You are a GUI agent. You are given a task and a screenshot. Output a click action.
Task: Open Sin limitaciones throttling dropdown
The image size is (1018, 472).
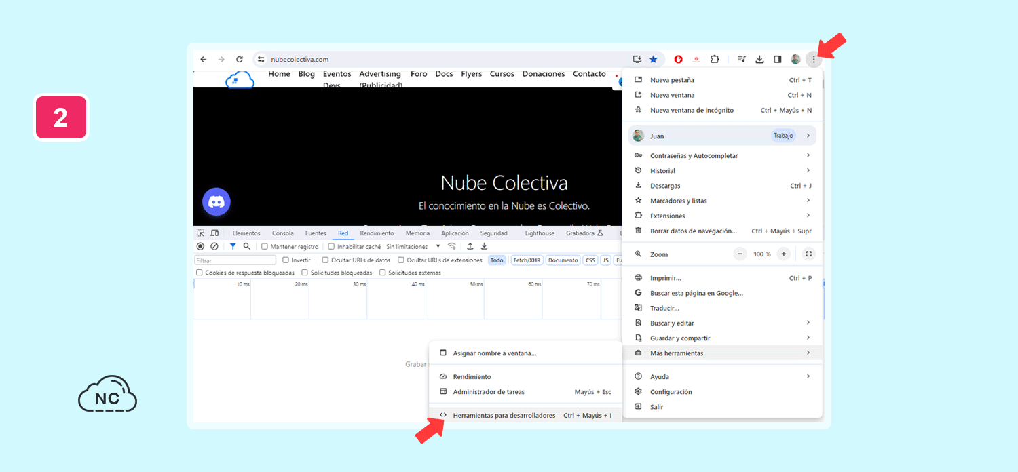(413, 247)
